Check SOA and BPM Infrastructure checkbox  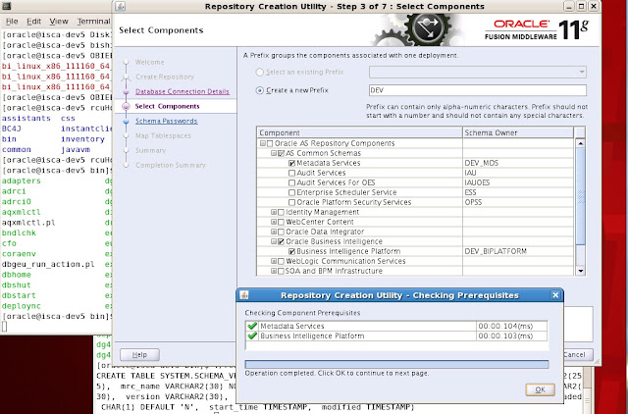(x=281, y=271)
